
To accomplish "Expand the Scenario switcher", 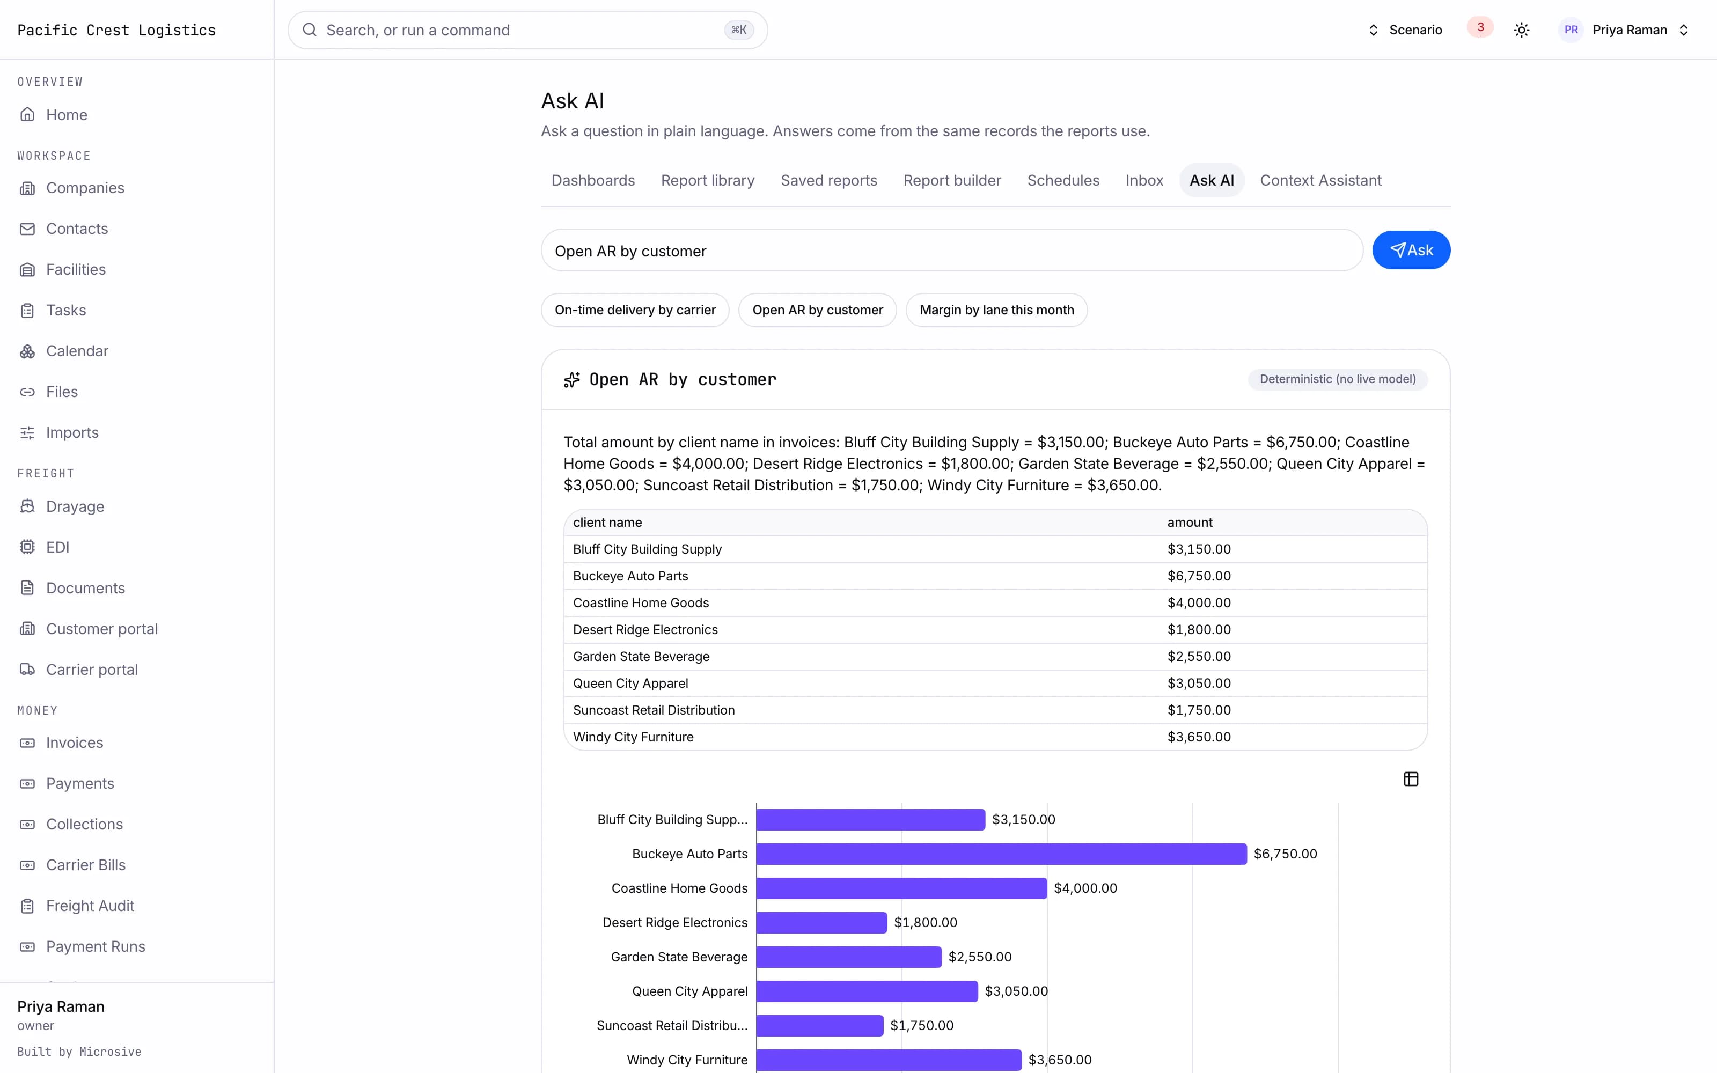I will click(1405, 30).
